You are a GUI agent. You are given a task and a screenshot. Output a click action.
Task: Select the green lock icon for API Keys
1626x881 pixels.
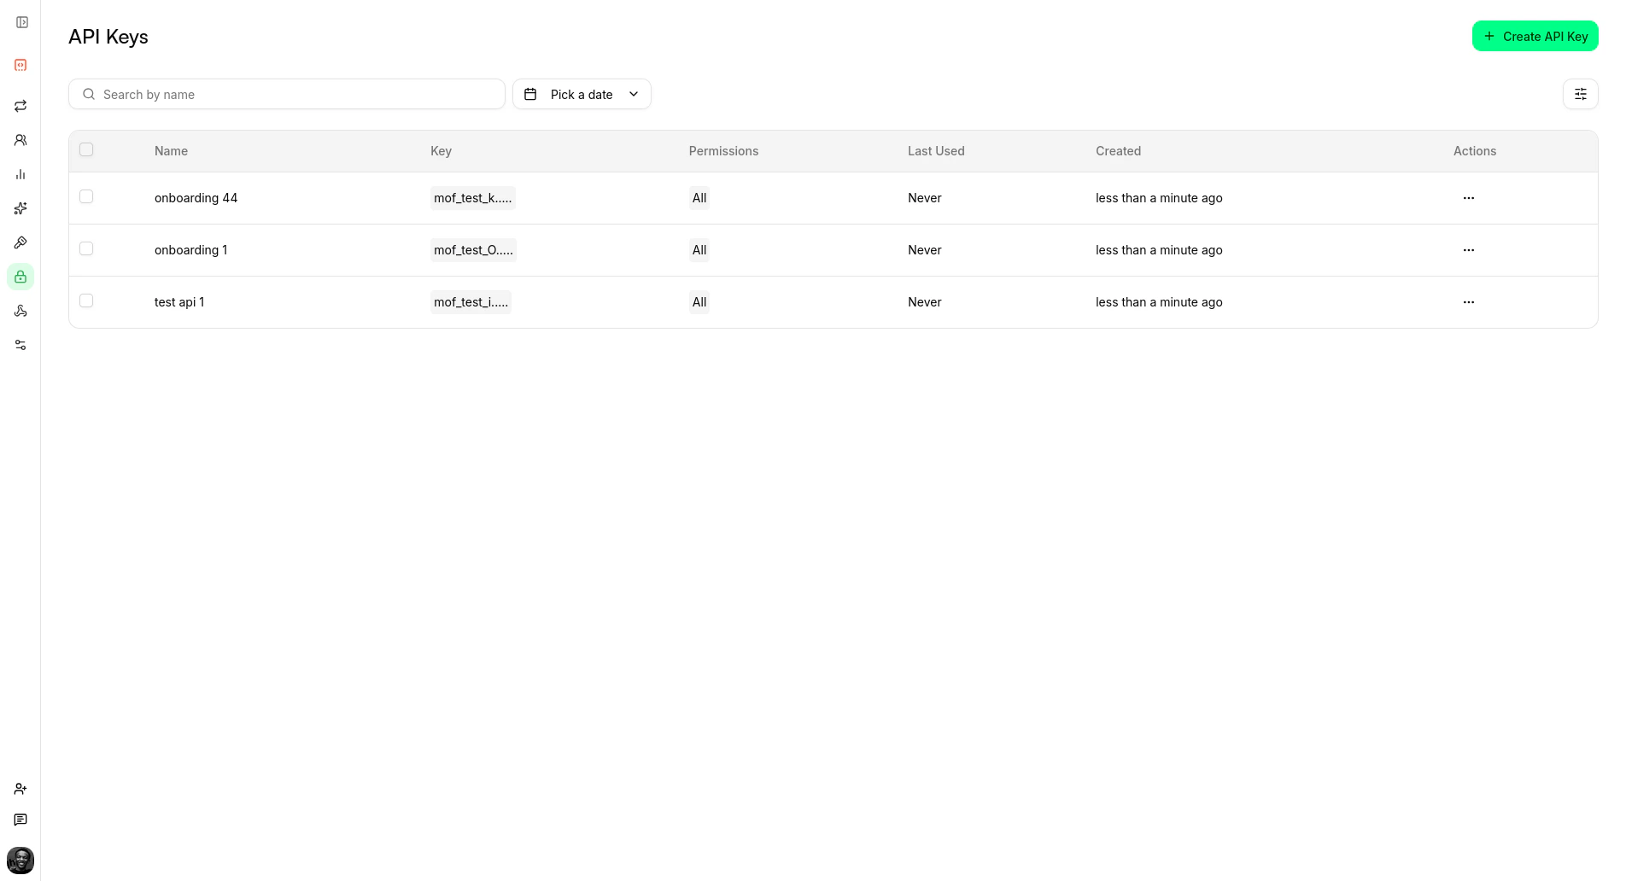pos(20,277)
